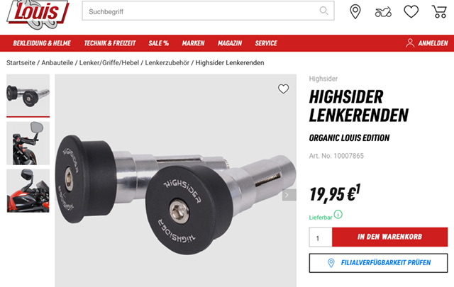Image resolution: width=454 pixels, height=287 pixels.
Task: Click Filialverfügbarkeit prüfen button
Action: pos(378,263)
